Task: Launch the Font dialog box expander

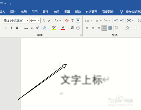Action: point(81,35)
